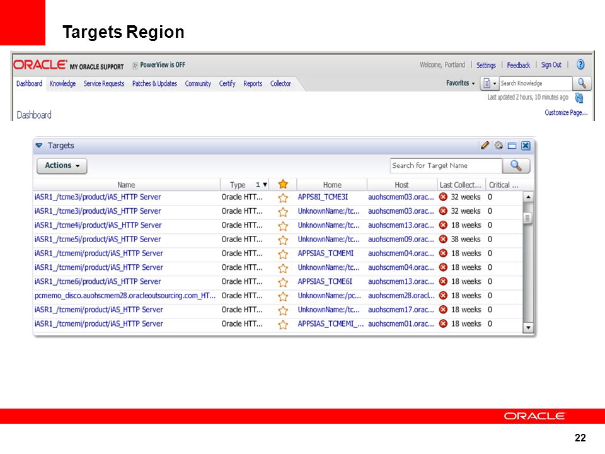
Task: Click the scroll up arrow of Targets table
Action: coord(528,197)
